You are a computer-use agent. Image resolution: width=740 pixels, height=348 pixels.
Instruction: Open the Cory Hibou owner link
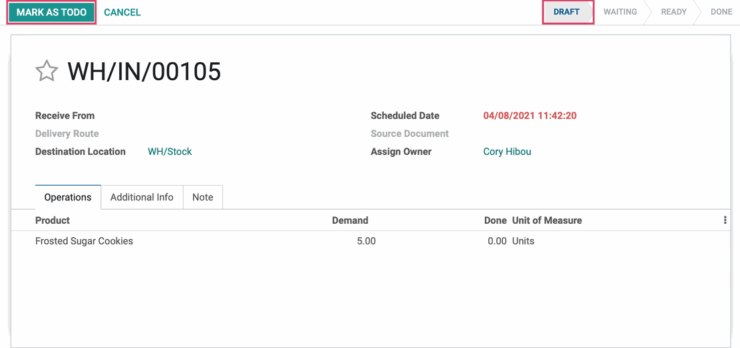(x=508, y=152)
